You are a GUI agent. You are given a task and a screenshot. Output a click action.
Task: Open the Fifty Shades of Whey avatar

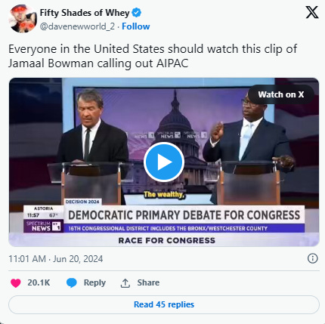23,19
